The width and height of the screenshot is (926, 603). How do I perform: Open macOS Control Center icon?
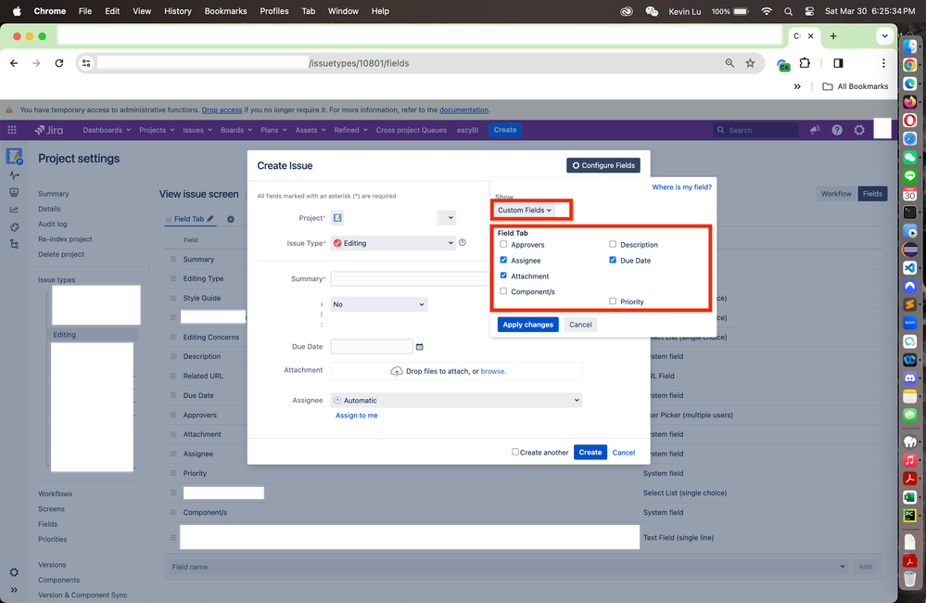point(809,11)
